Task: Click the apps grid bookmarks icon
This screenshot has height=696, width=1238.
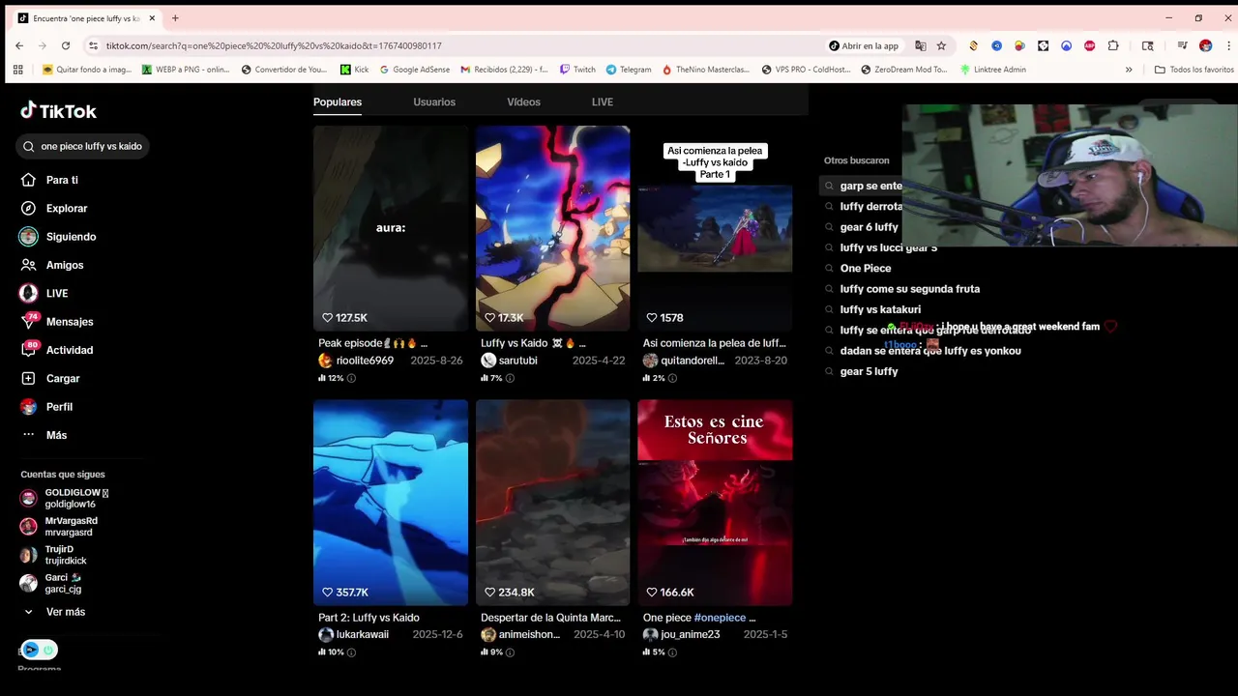Action: click(18, 70)
